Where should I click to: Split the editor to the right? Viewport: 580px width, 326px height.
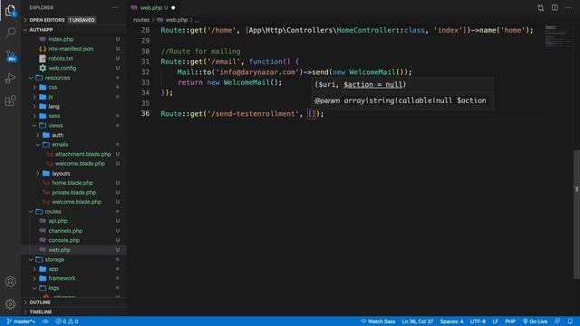click(555, 8)
